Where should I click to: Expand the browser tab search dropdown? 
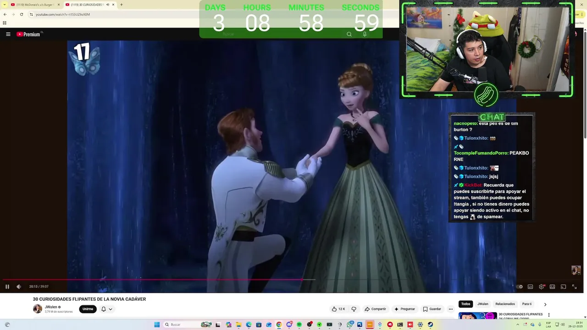click(x=4, y=5)
